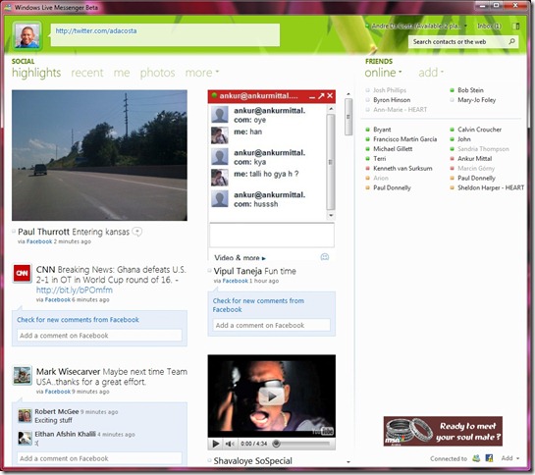
Task: Focus the search contacts field
Action: coord(458,42)
